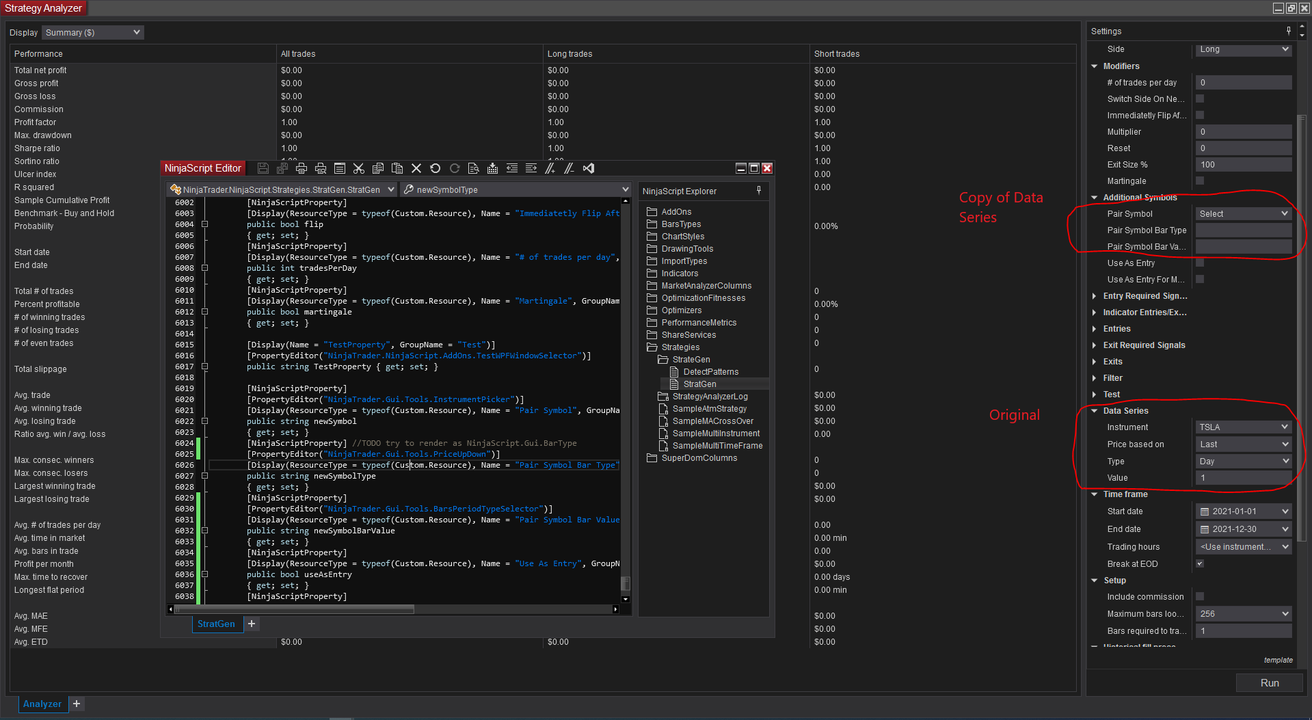Click the template link
Viewport: 1312px width, 720px height.
click(x=1278, y=660)
